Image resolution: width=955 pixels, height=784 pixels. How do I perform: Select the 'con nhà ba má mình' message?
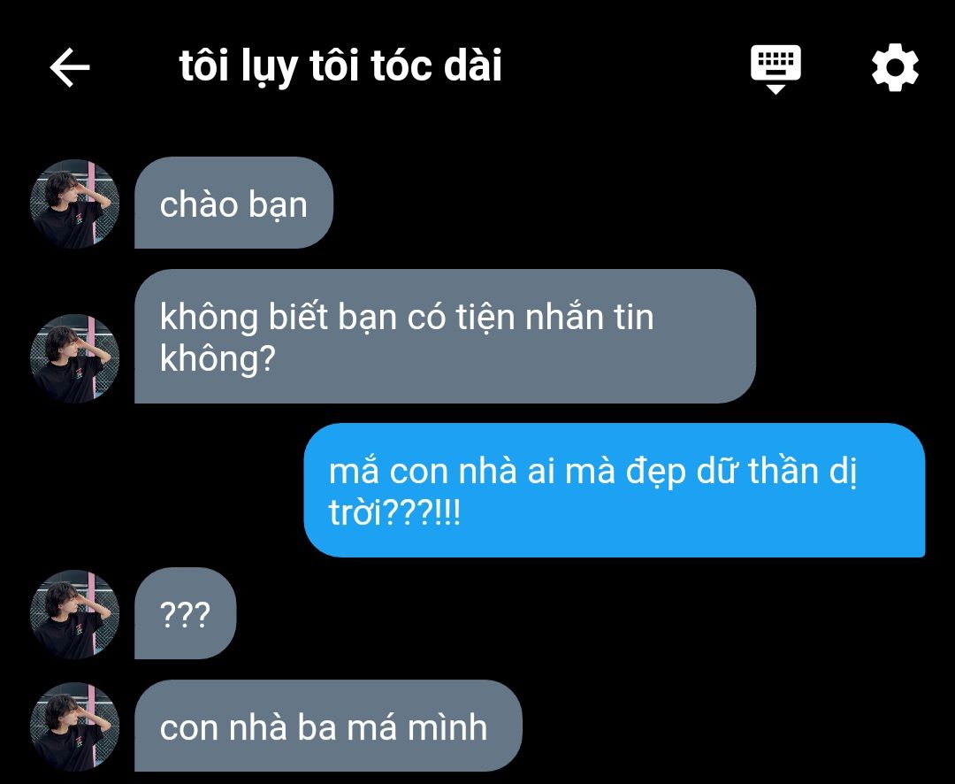328,726
